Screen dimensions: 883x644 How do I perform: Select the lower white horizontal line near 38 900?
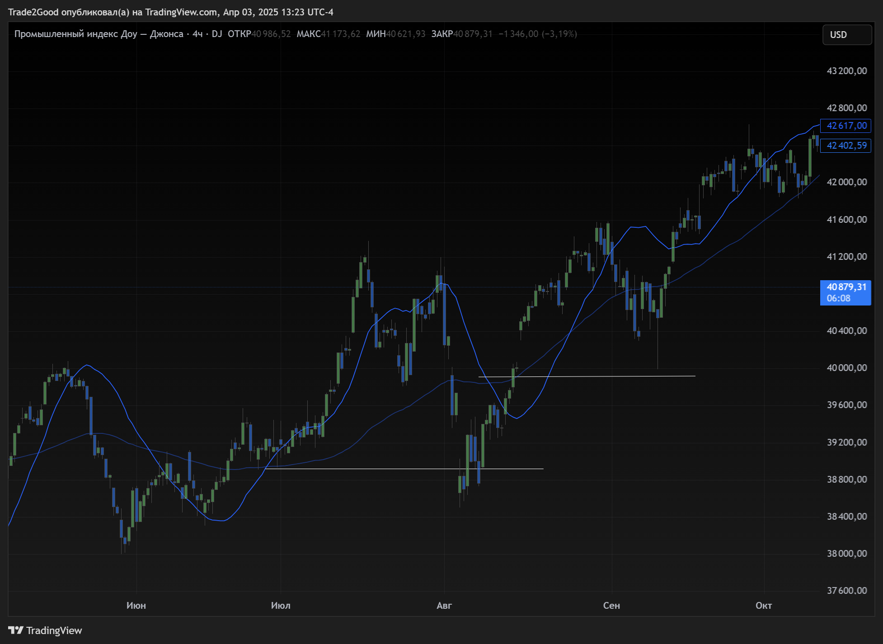pyautogui.click(x=384, y=469)
